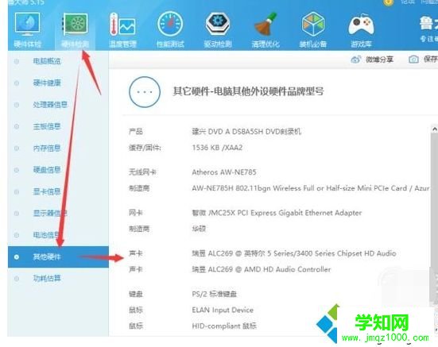The image size is (438, 347).
Task: Open 内存信息 memory info
Action: pyautogui.click(x=47, y=148)
